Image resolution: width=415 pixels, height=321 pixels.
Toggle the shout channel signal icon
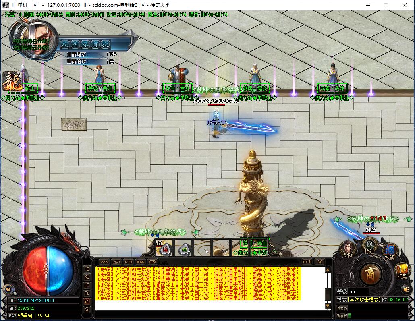pyautogui.click(x=87, y=269)
